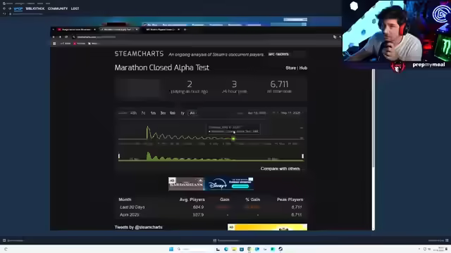Open Steam COMMUNITY tab

(58, 8)
